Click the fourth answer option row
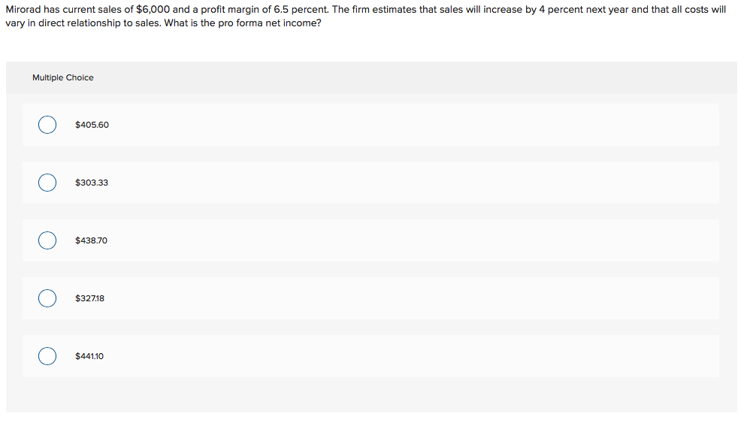 pyautogui.click(x=371, y=298)
